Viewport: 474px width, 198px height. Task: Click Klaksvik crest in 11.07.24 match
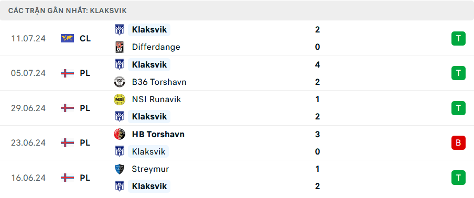pos(120,29)
